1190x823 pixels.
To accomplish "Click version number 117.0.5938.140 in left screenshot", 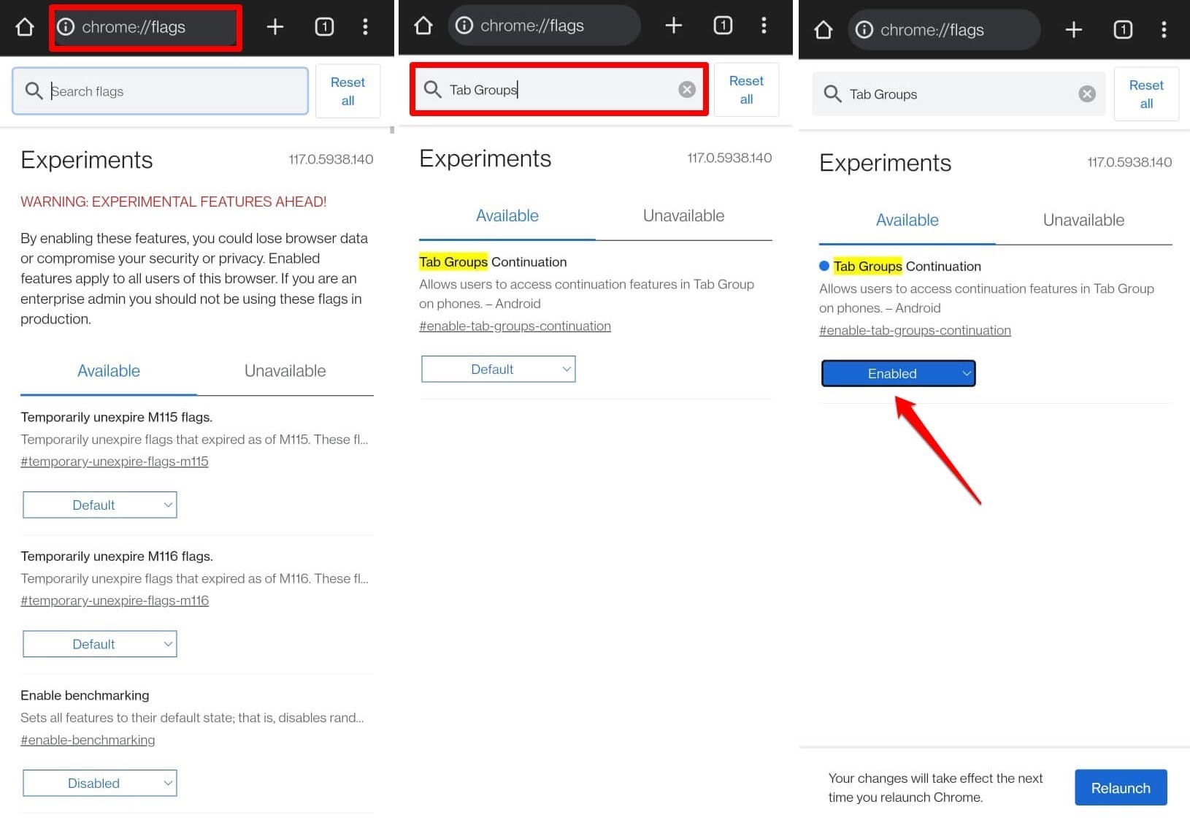I will coord(331,159).
